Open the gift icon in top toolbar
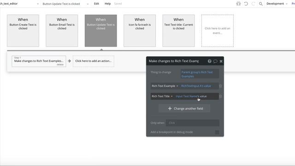The height and width of the screenshot is (166, 295). tap(238, 4)
